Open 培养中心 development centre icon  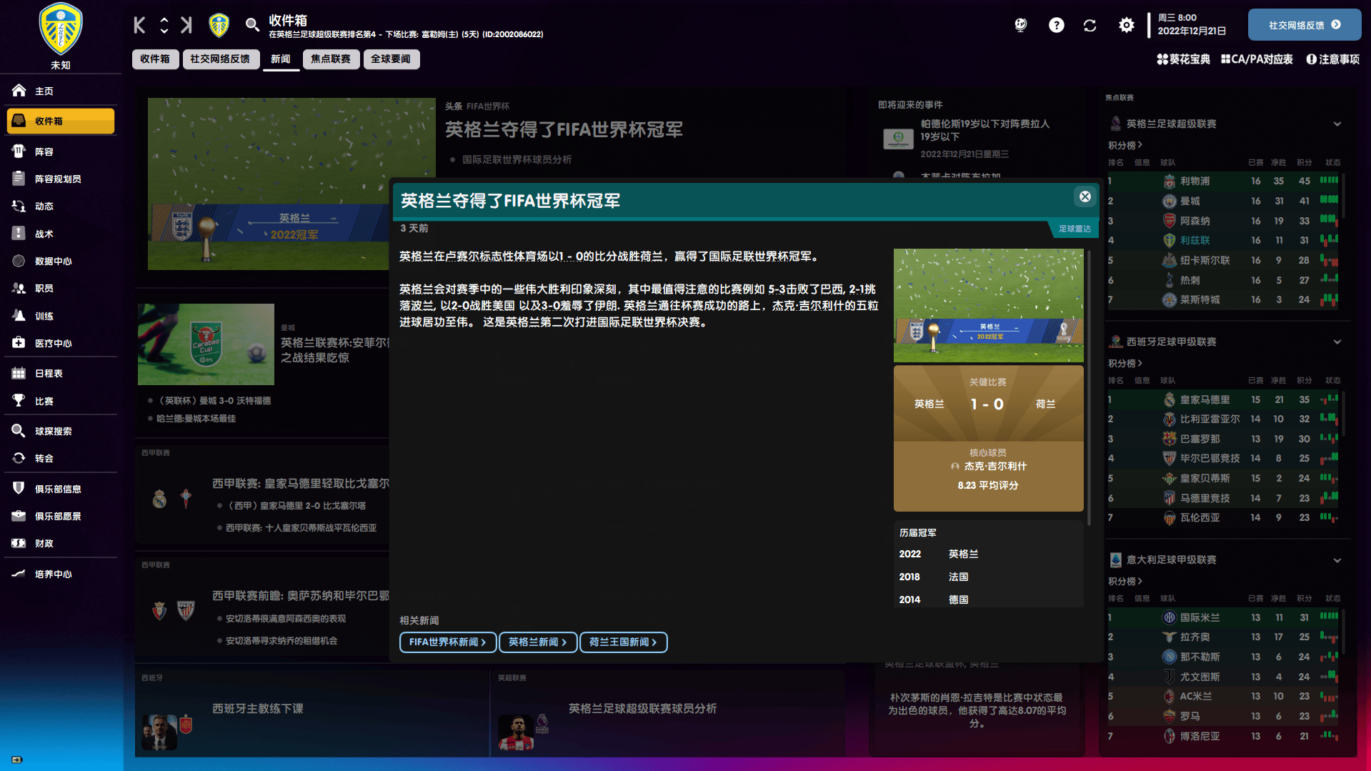(x=19, y=574)
